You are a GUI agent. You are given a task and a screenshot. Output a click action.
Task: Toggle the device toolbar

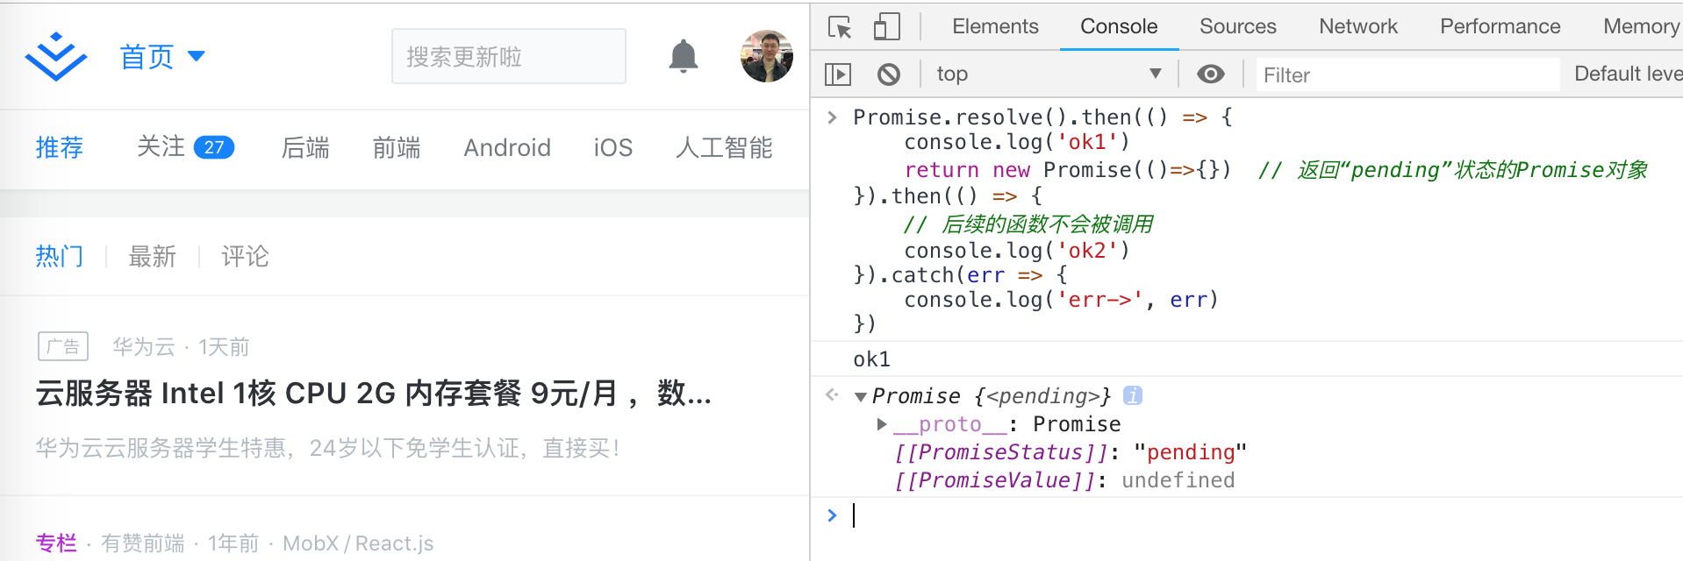click(886, 26)
